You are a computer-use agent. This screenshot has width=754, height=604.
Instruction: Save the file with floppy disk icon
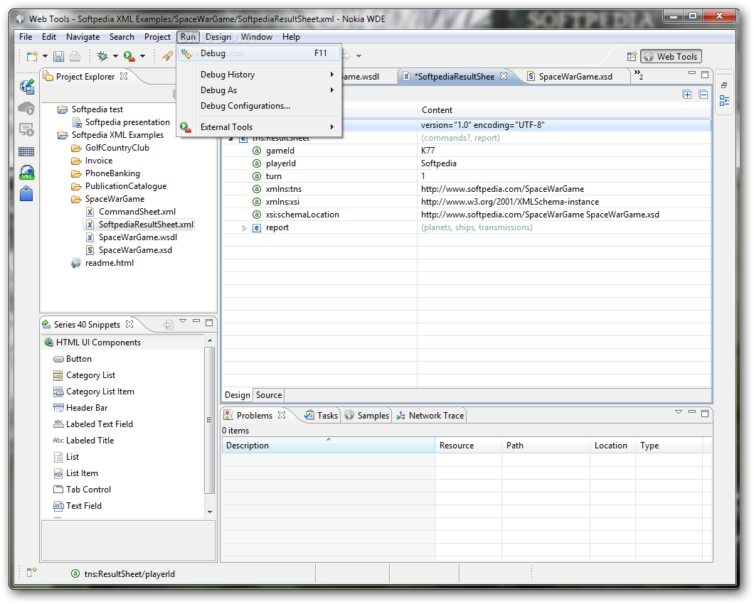pyautogui.click(x=58, y=56)
